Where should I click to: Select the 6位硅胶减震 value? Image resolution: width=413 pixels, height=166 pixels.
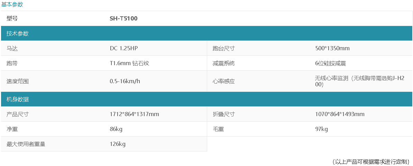(x=331, y=63)
